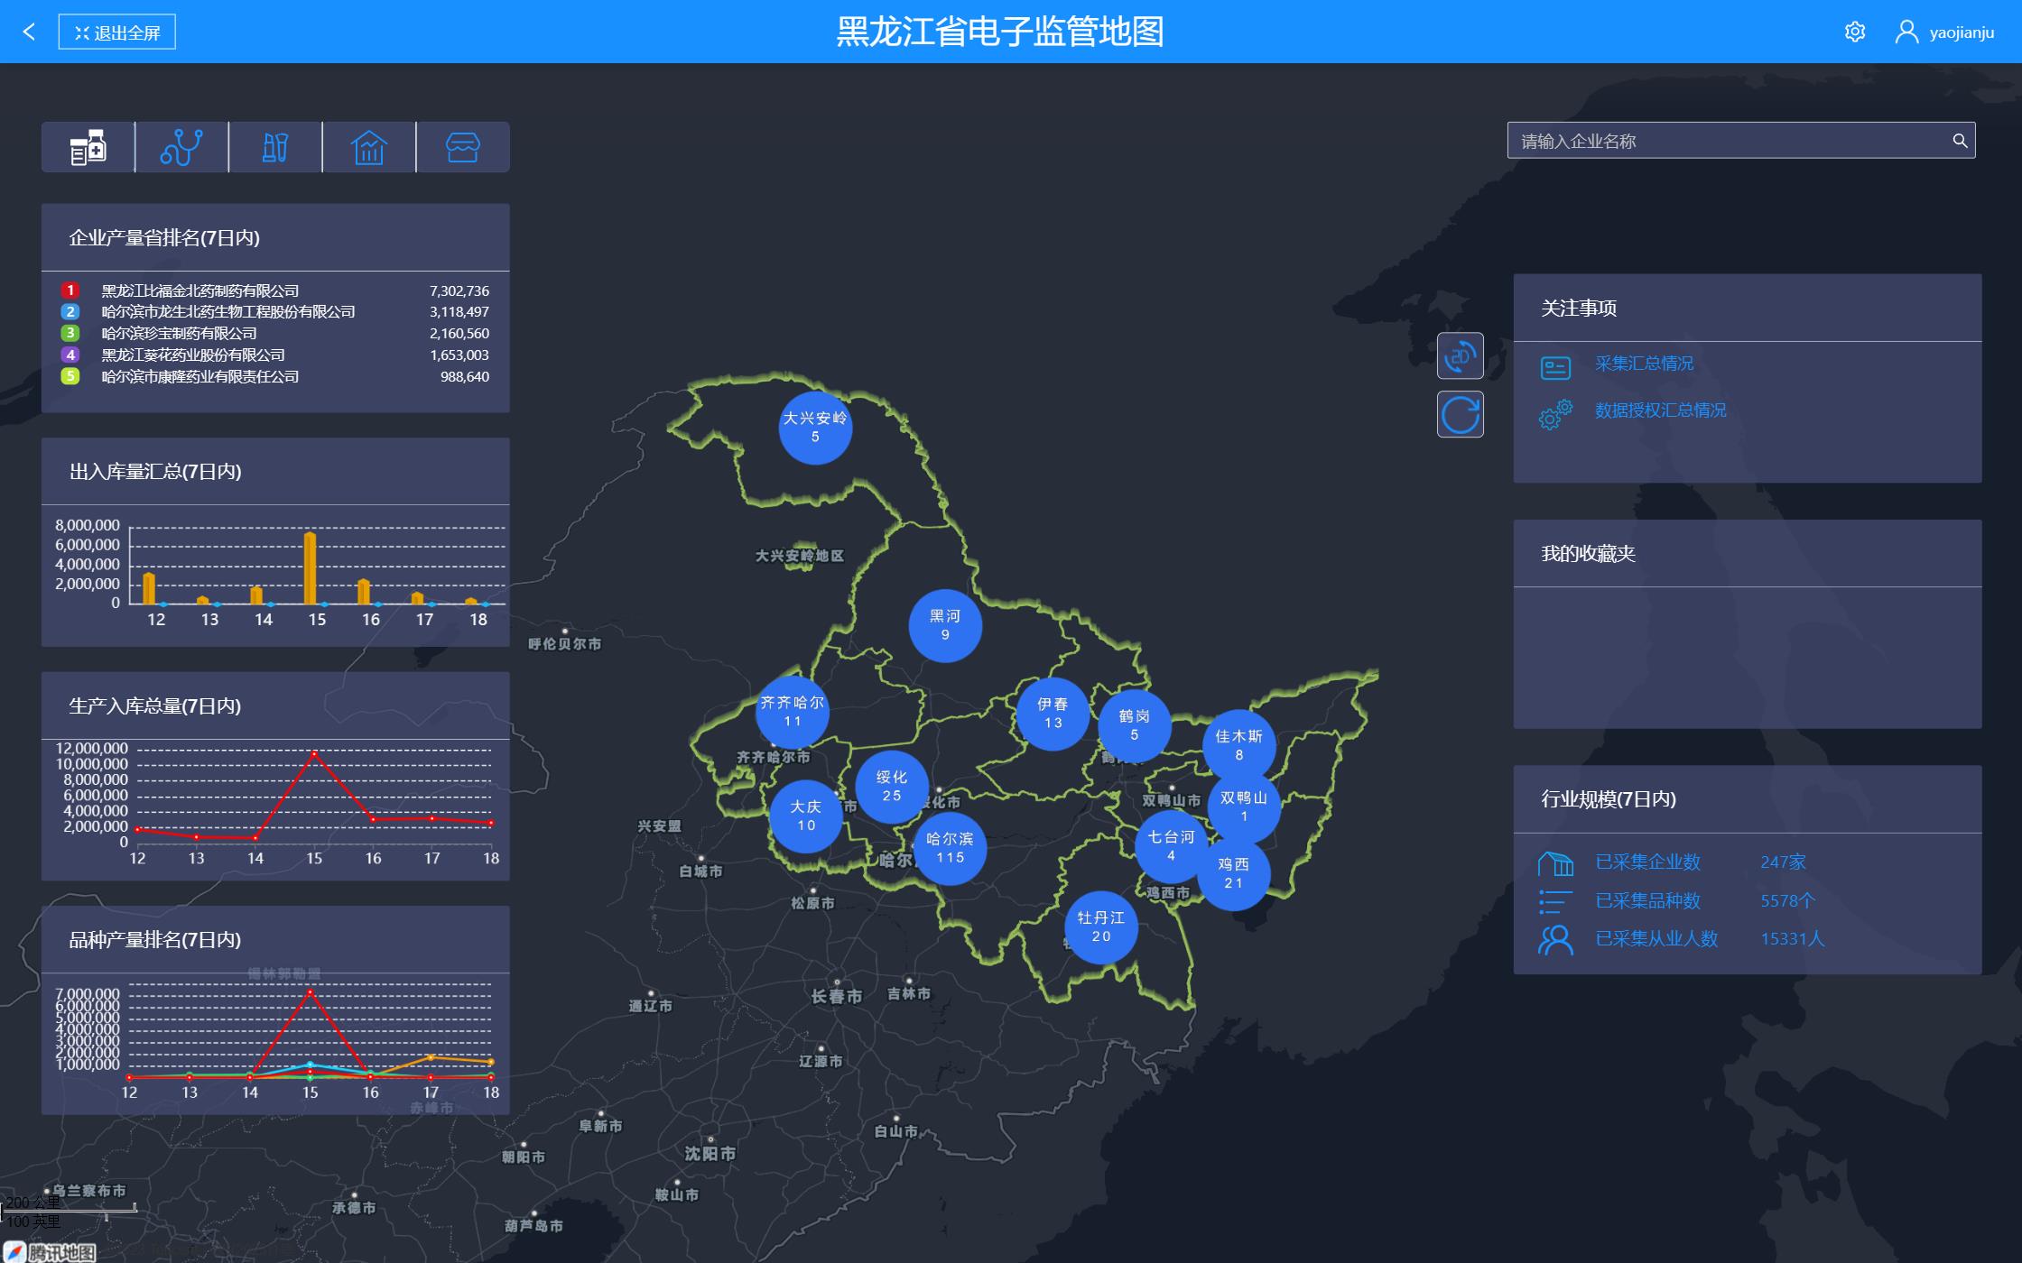Select the 大庆 10 map marker
Viewport: 2022px width, 1263px height.
click(805, 816)
